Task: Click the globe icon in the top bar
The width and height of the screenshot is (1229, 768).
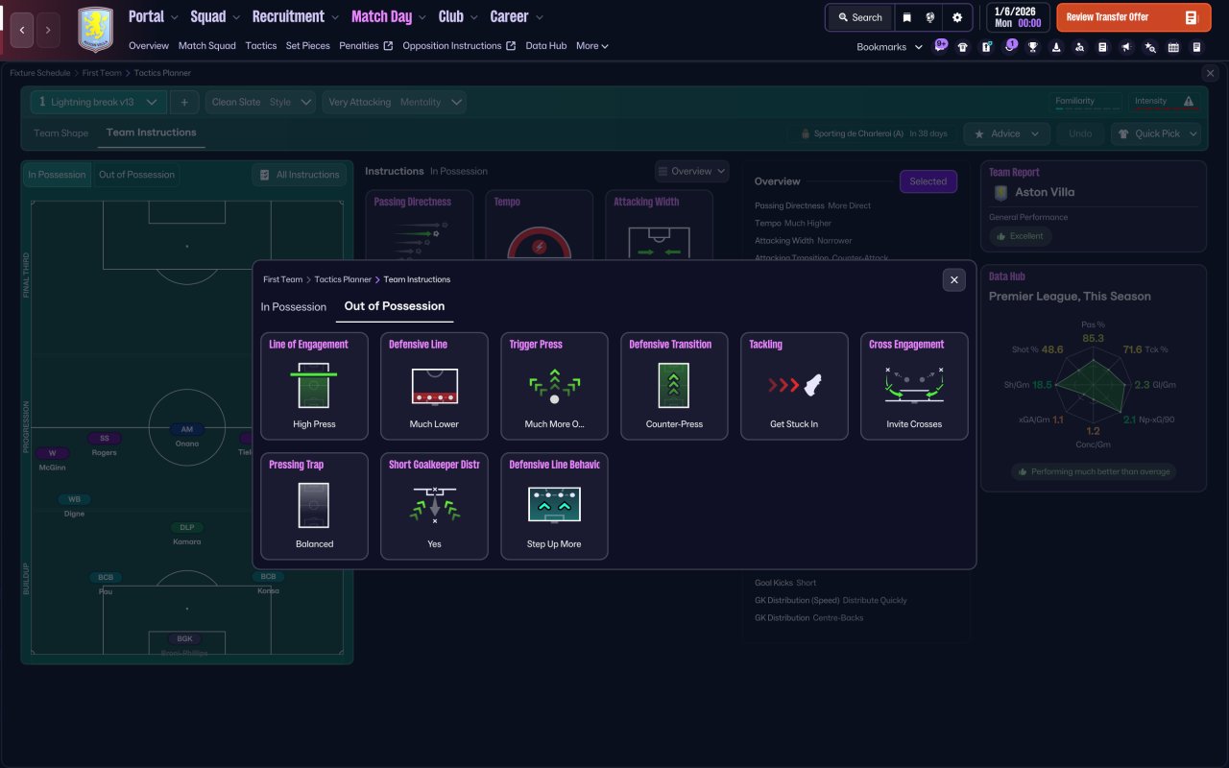Action: [x=930, y=17]
